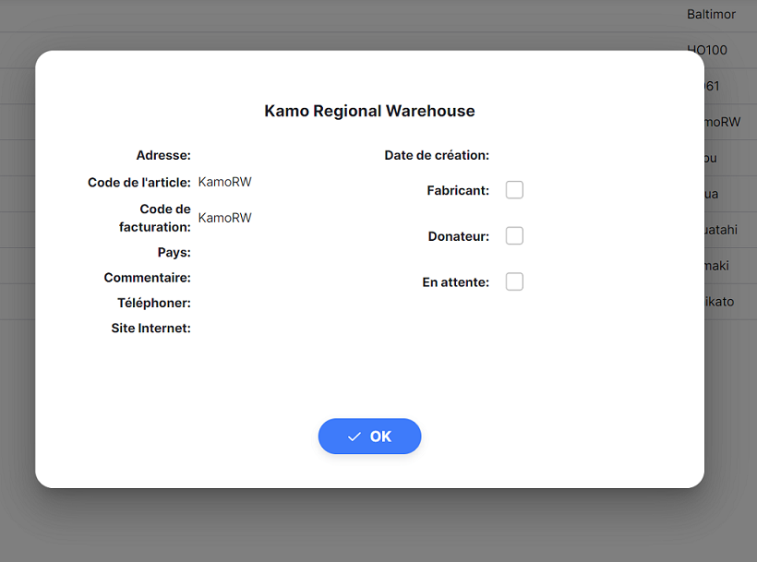
Task: Select the Code de l'article value KamoRW
Action: click(x=225, y=182)
